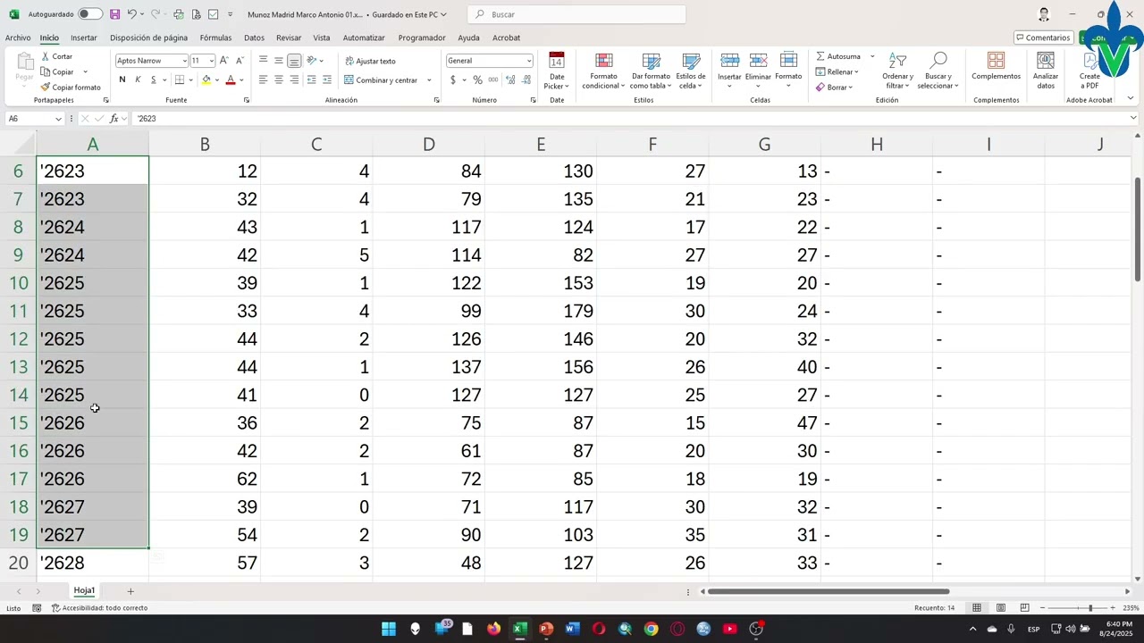Apply bold with the N button
1144x643 pixels.
click(122, 79)
